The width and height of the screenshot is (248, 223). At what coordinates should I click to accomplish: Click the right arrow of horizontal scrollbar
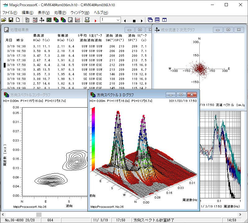[240, 214]
